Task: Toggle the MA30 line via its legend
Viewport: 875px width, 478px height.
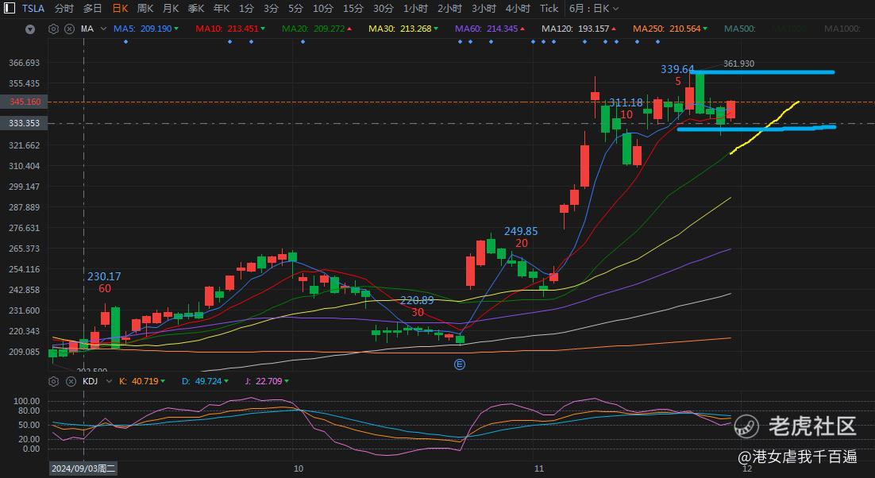Action: point(403,29)
